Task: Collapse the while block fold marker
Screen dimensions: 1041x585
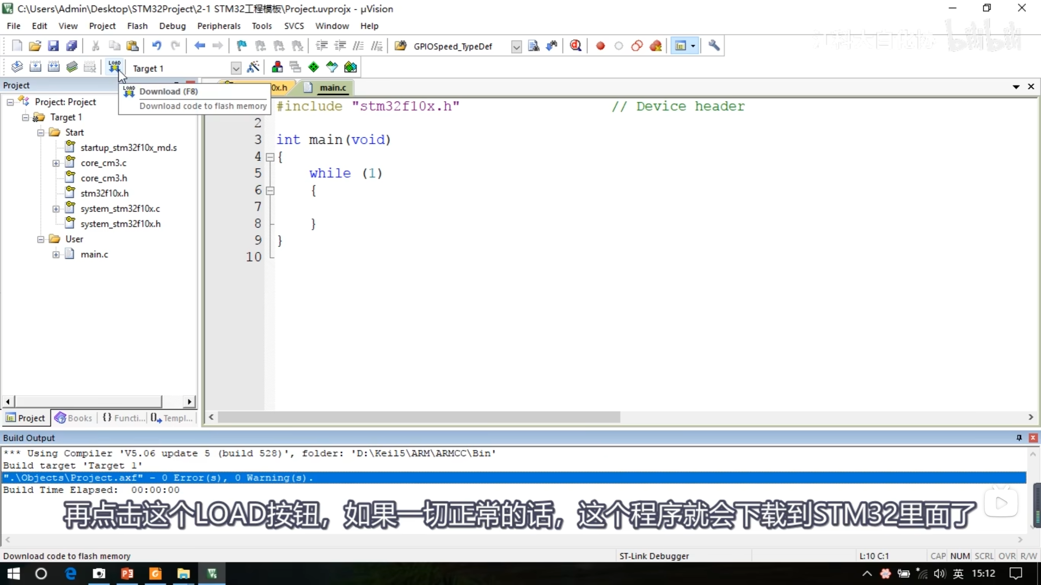Action: tap(270, 190)
